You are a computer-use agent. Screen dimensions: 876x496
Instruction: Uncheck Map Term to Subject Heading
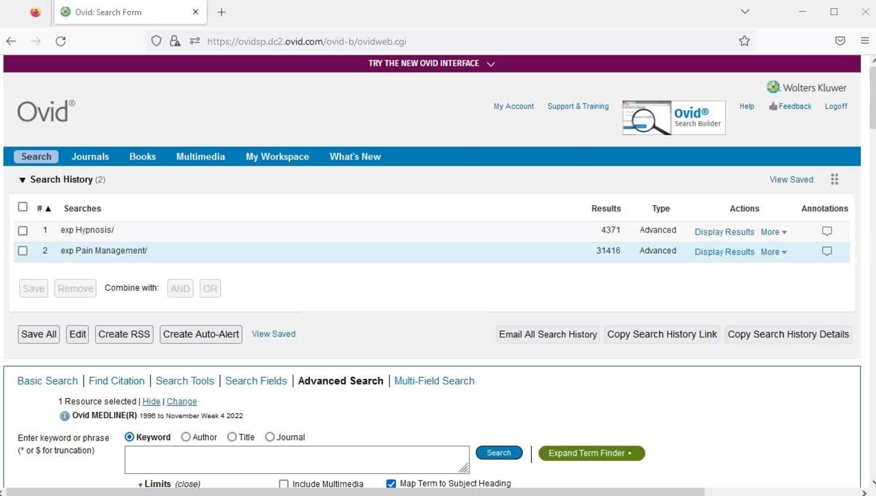pyautogui.click(x=391, y=484)
